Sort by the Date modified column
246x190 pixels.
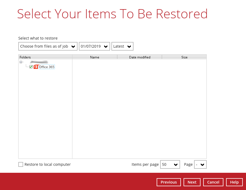point(139,57)
